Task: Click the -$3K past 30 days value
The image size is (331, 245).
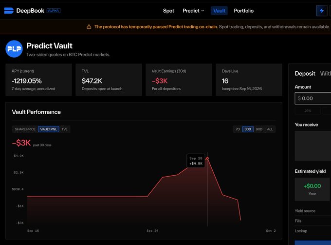Action: coord(21,143)
